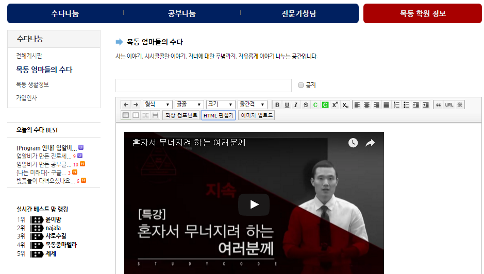Viewport: 484px width, 274px height.
Task: Go to the 목동 학원 정보 tab
Action: coord(423,13)
